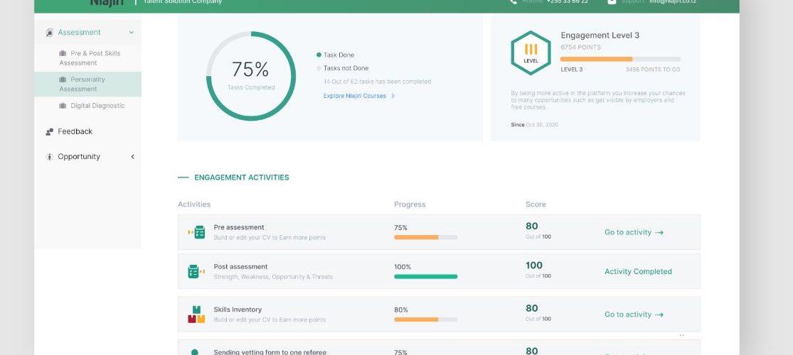
Task: Click the Pre assessment activity title
Action: (239, 228)
